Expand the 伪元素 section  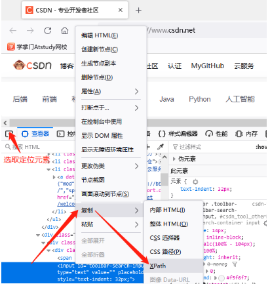coord(174,159)
